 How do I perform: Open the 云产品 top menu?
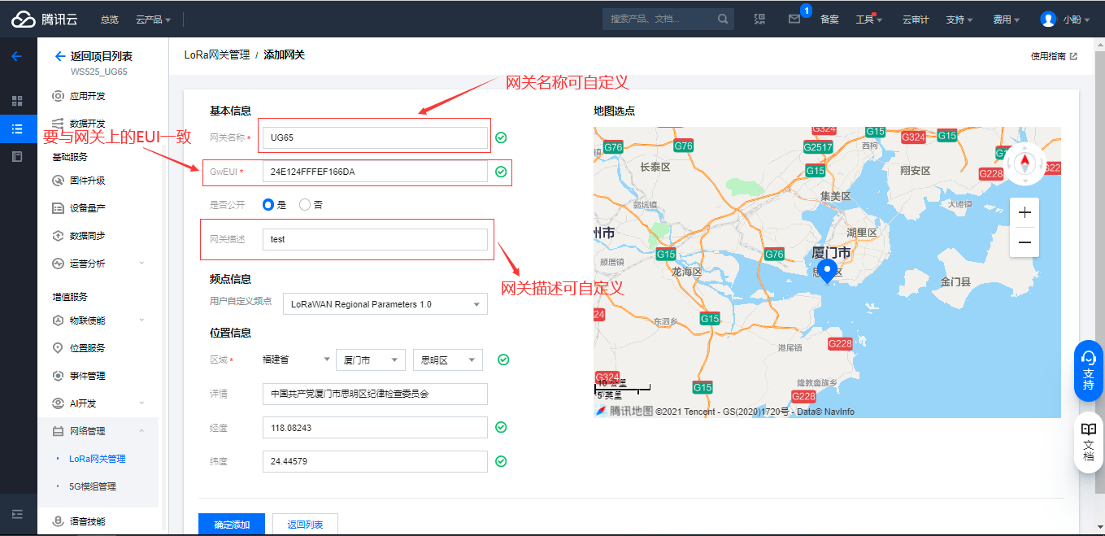[153, 20]
